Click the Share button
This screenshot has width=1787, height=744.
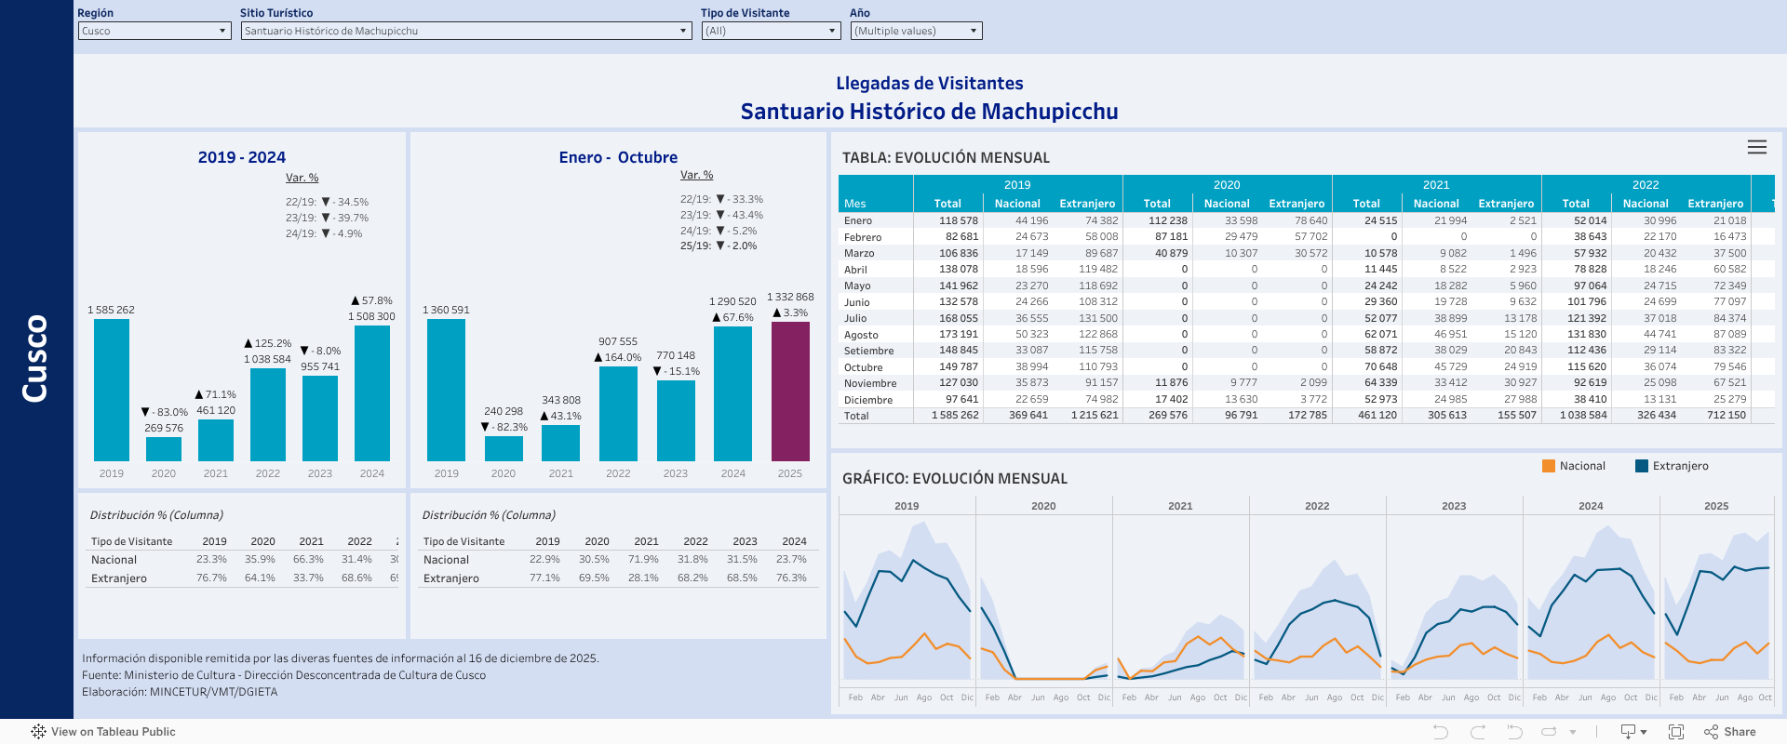click(x=1730, y=732)
